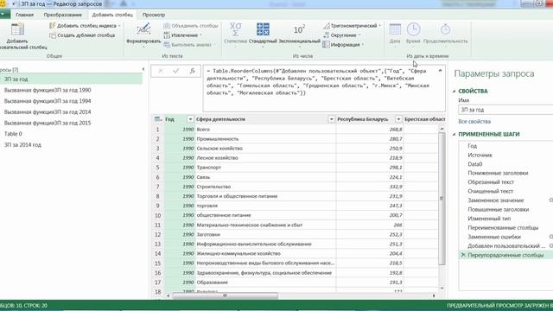Cancel formula edit with X icon

(x=161, y=71)
